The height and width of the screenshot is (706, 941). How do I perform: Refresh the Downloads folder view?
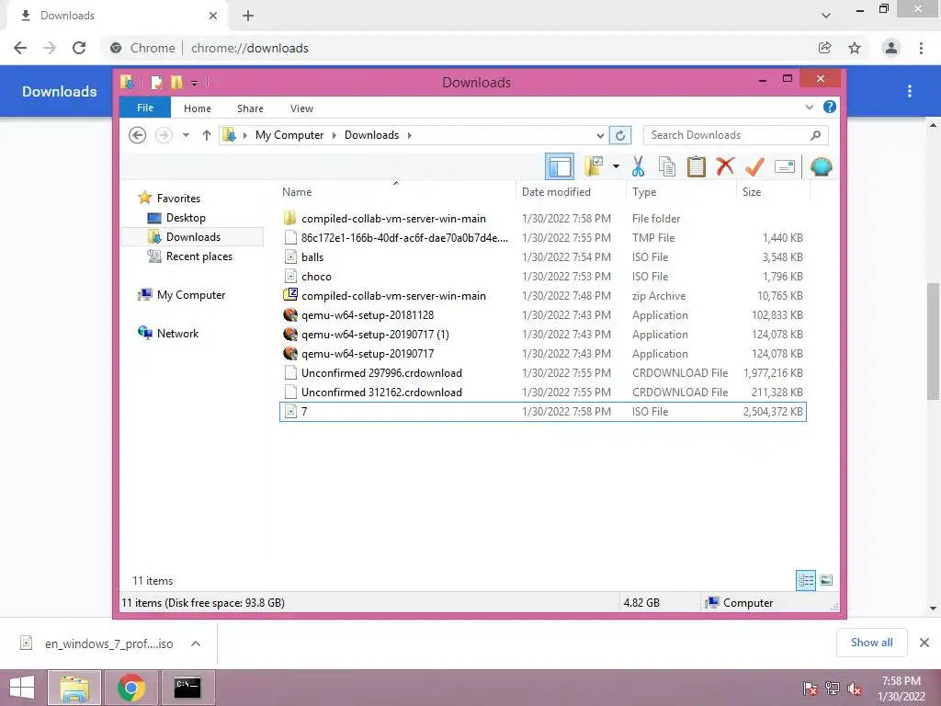[x=620, y=135]
